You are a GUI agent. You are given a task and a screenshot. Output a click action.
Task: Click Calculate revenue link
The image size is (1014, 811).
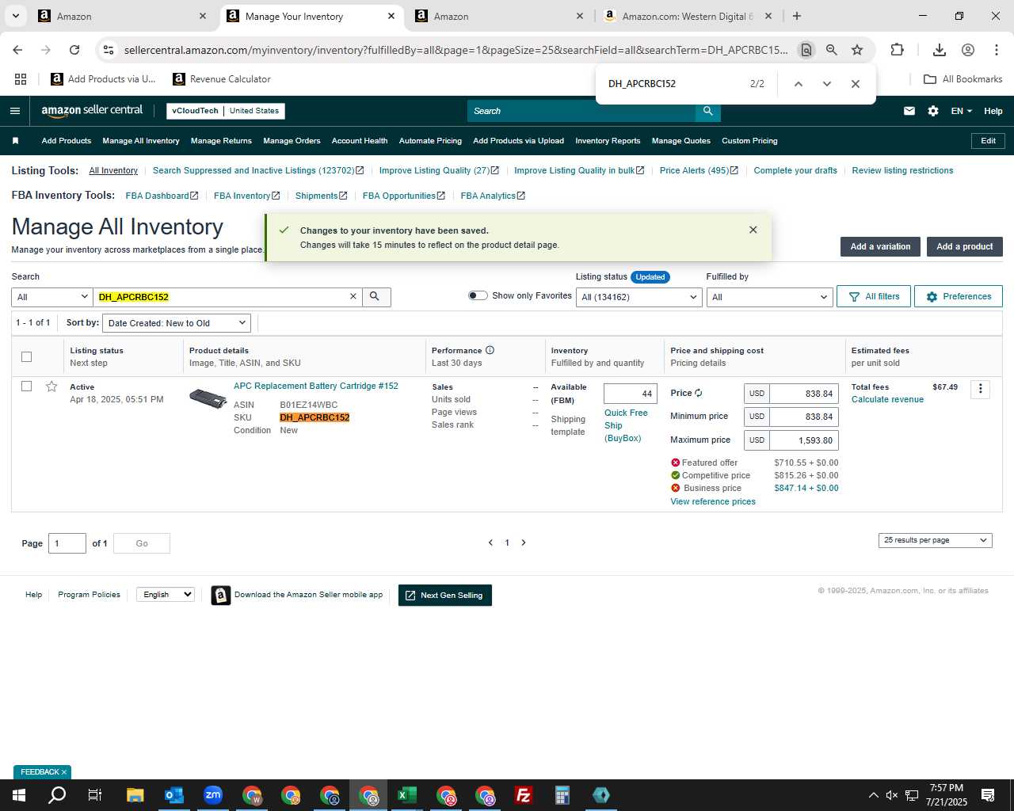887,400
